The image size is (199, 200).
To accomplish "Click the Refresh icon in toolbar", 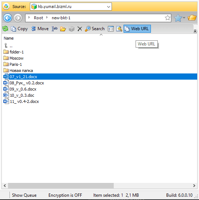I will click(5, 29).
